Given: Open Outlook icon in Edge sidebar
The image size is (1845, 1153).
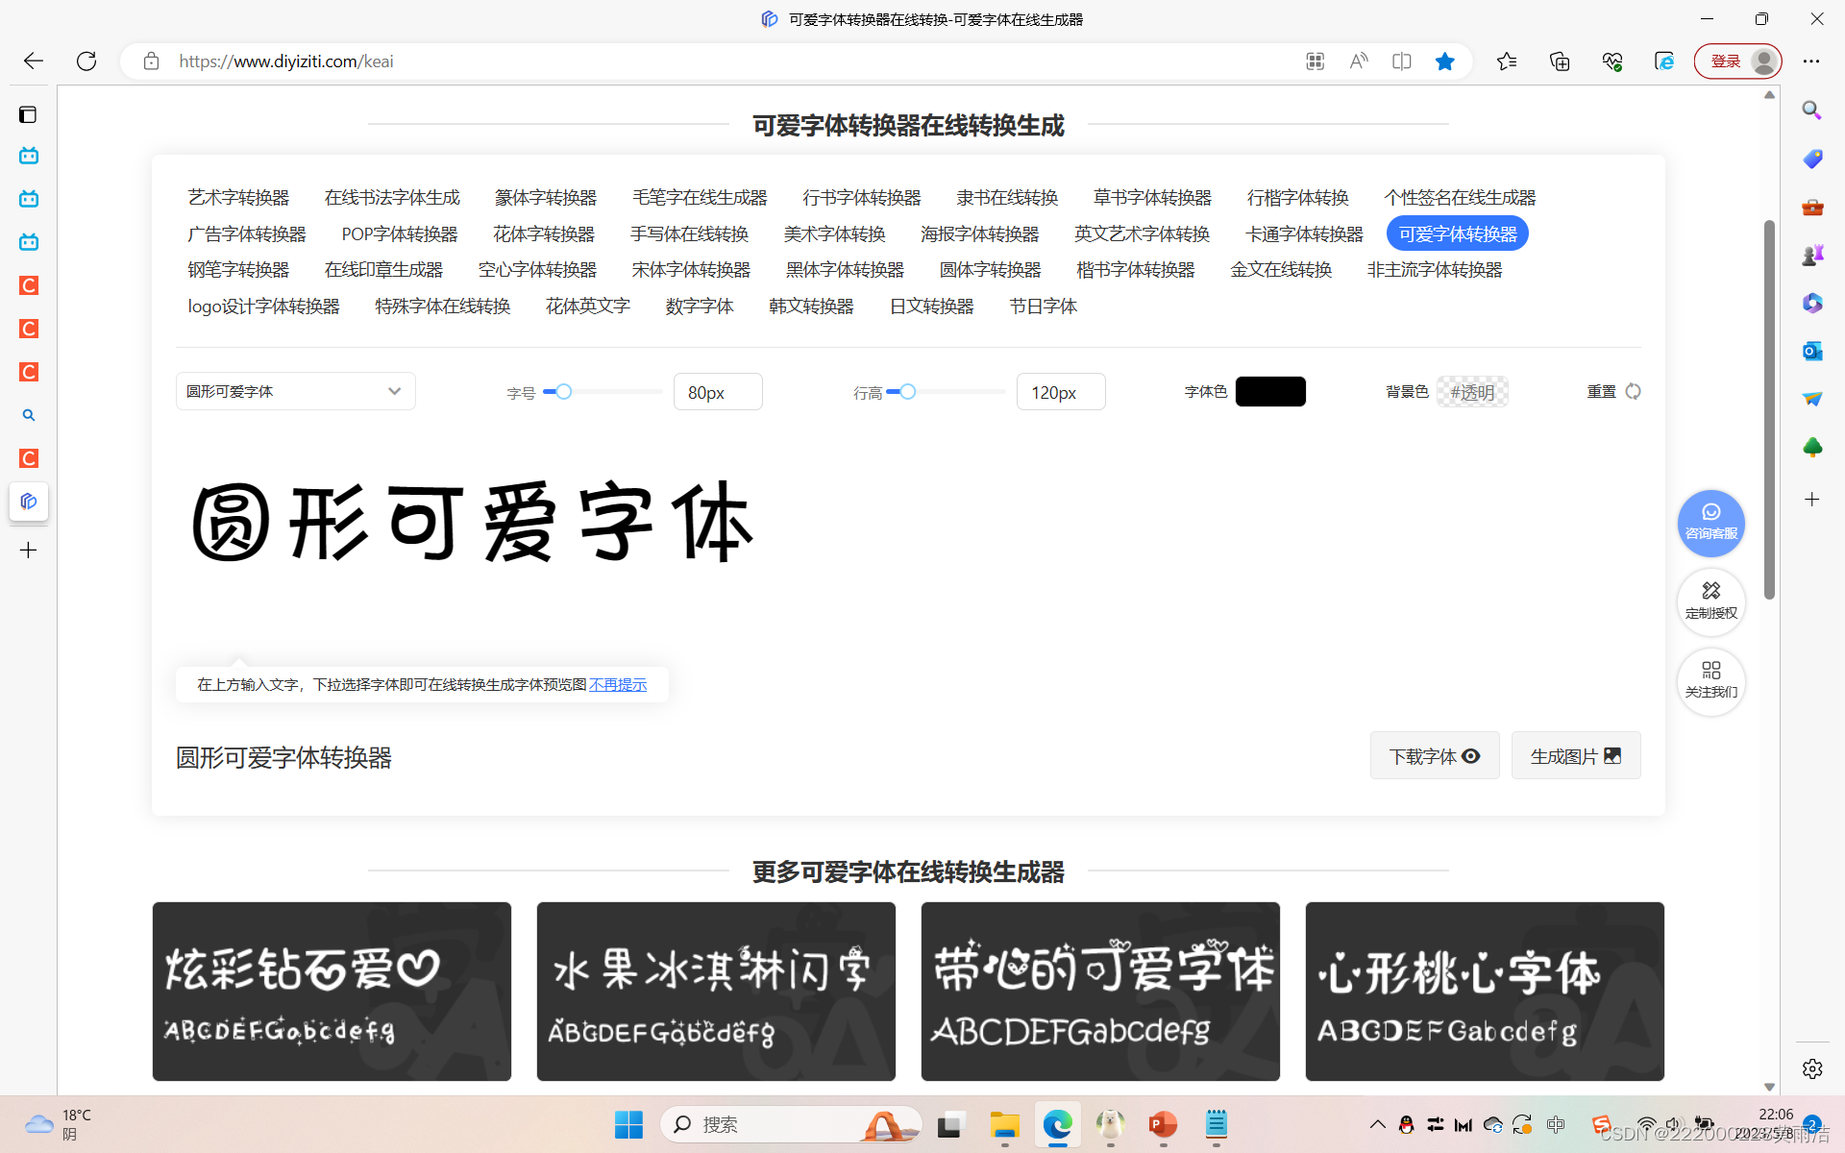Looking at the screenshot, I should pos(1812,351).
